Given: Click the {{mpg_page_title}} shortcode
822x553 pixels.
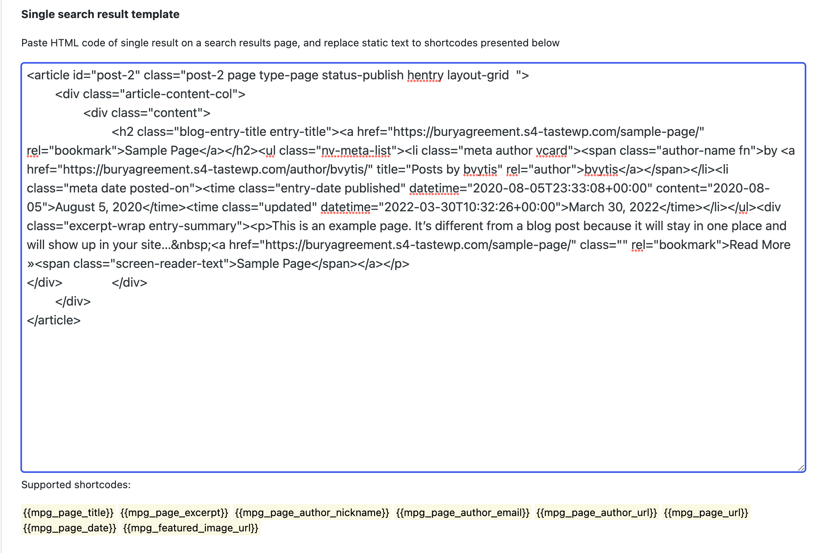Looking at the screenshot, I should (x=68, y=513).
